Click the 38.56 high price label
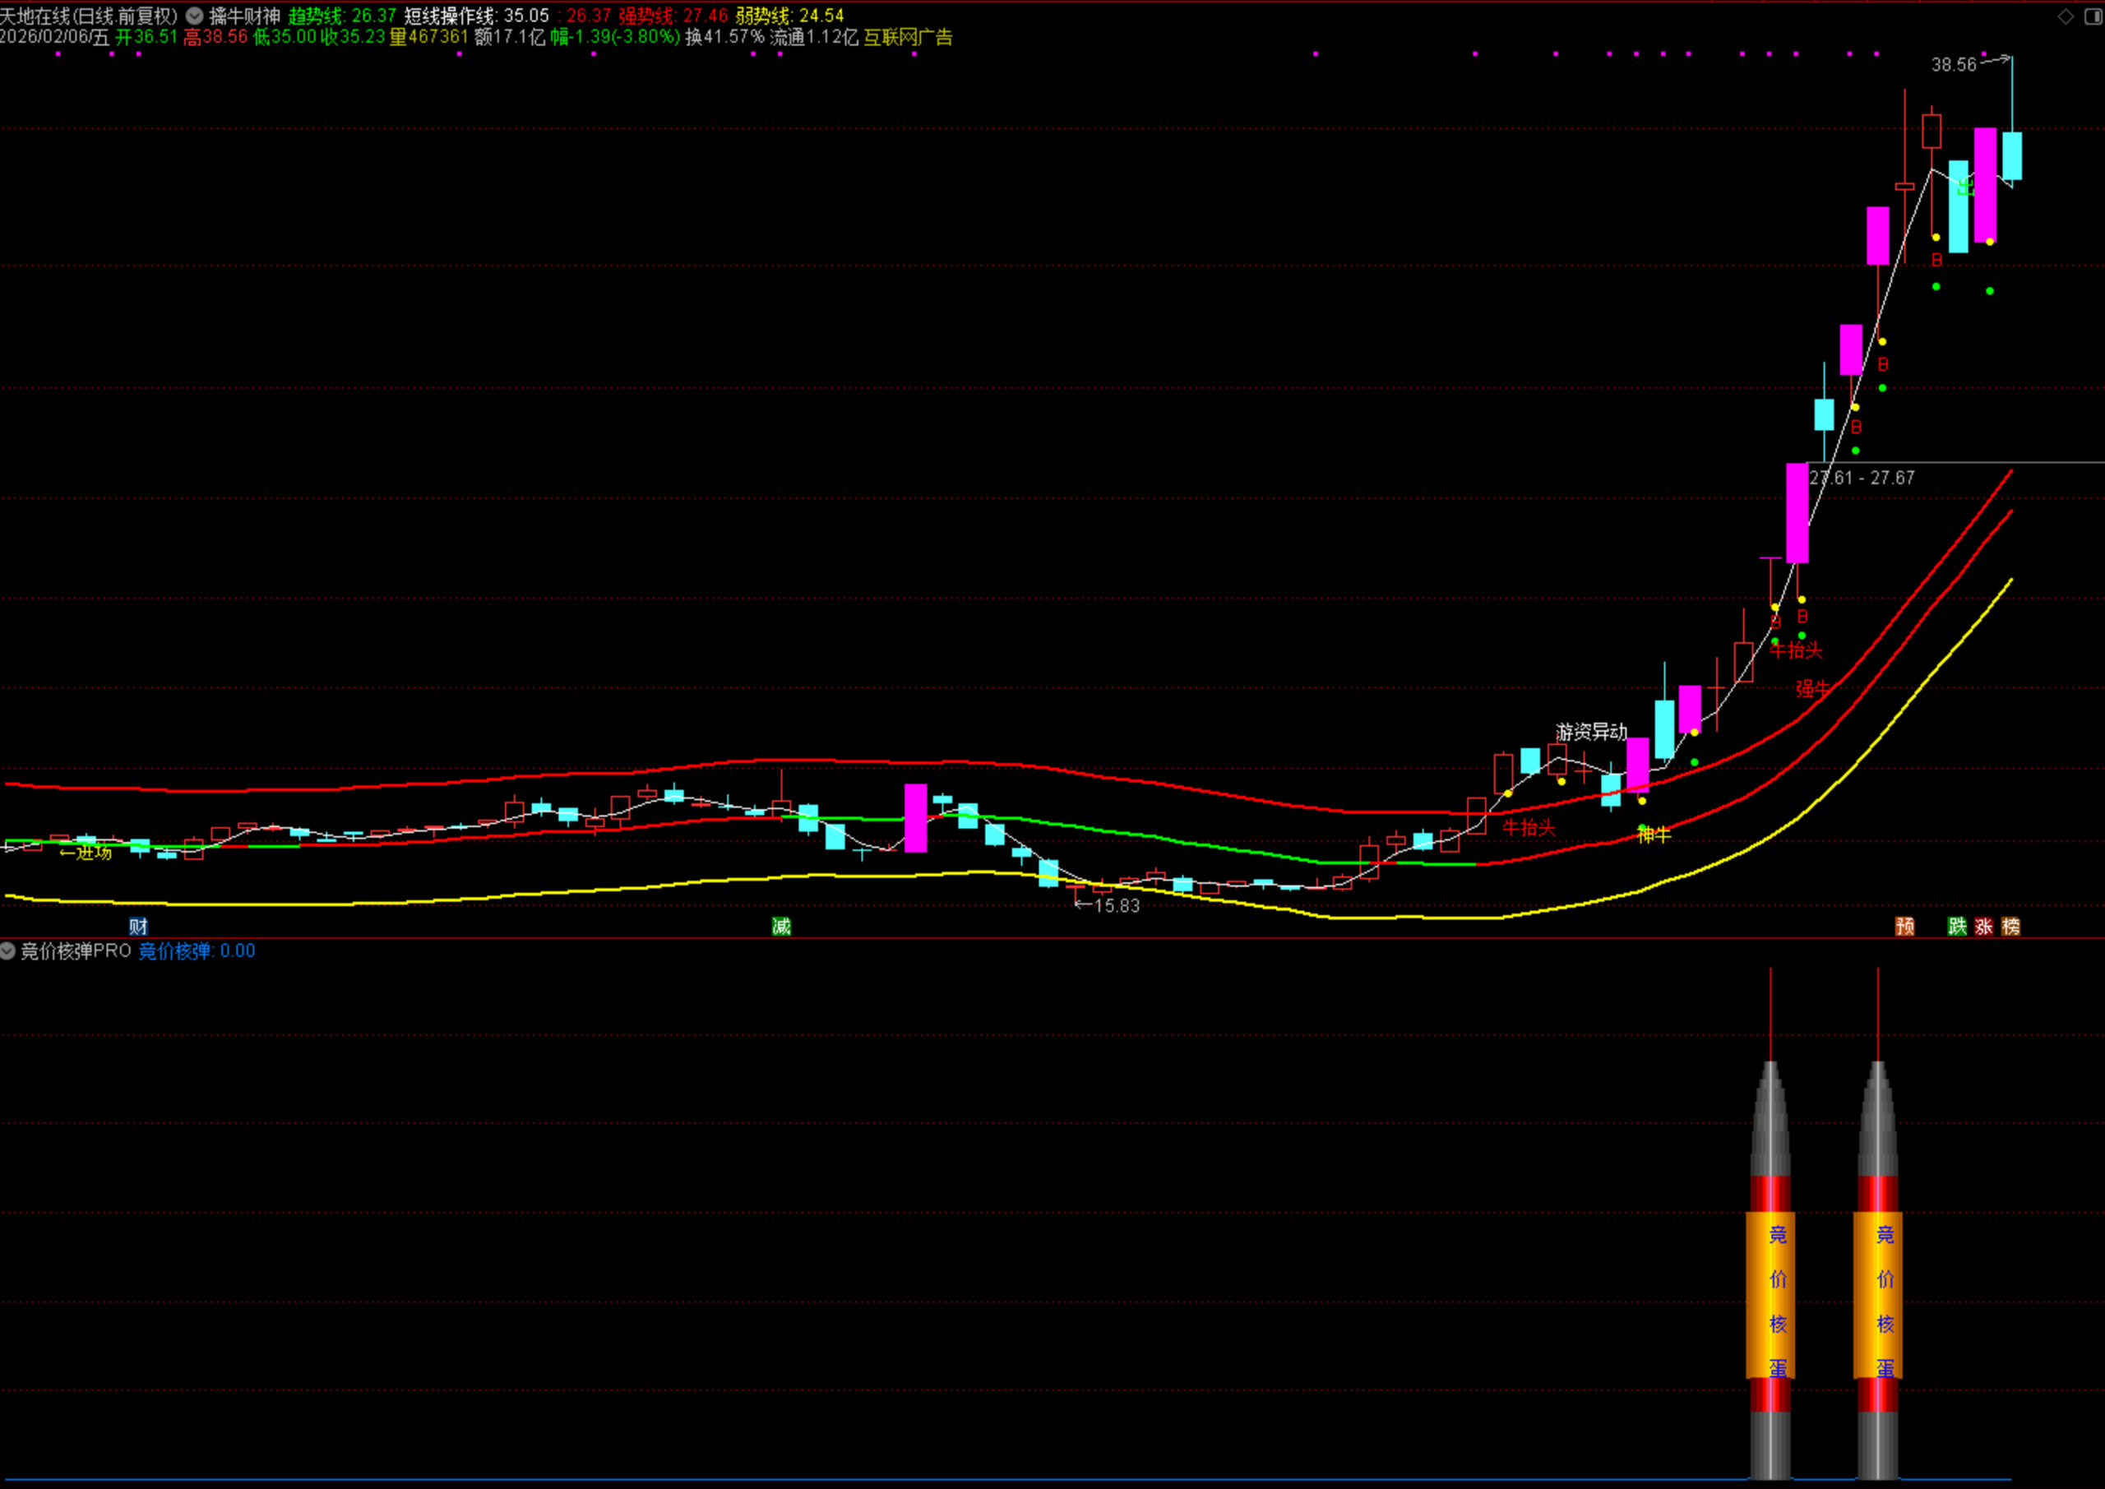The width and height of the screenshot is (2105, 1489). click(x=1953, y=65)
